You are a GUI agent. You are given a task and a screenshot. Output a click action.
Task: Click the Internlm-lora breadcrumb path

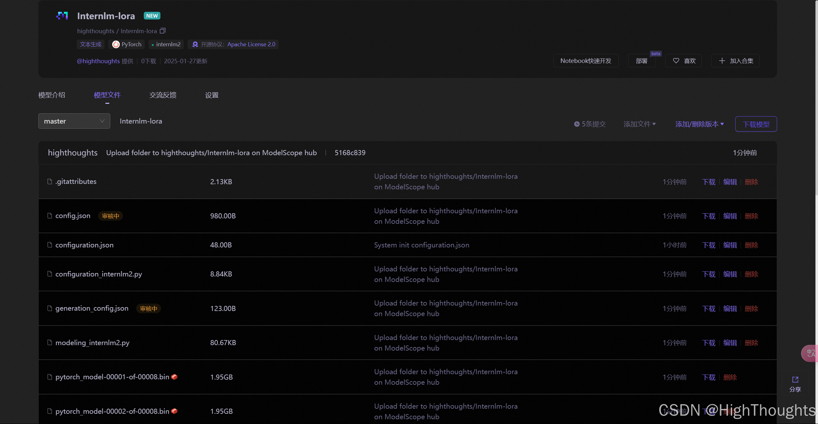coord(141,121)
